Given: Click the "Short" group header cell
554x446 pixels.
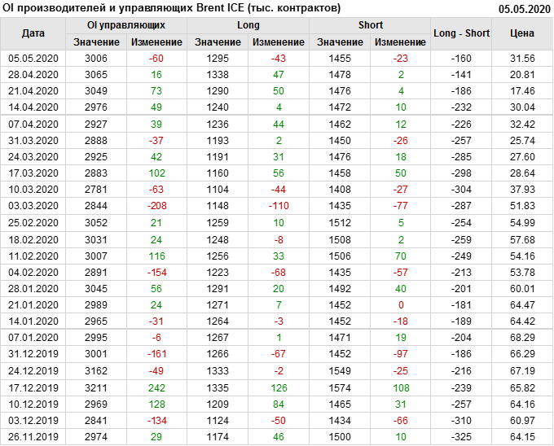Looking at the screenshot, I should click(x=371, y=25).
